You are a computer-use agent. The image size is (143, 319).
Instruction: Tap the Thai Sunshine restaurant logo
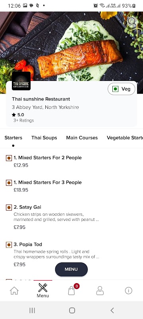pos(21,81)
